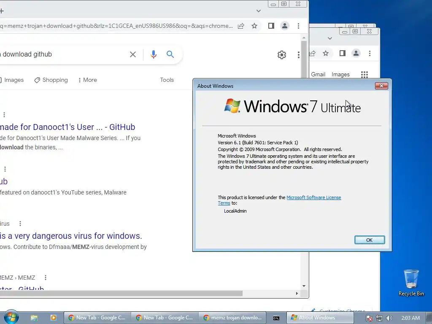Click the blue magnifier search icon

[x=170, y=54]
